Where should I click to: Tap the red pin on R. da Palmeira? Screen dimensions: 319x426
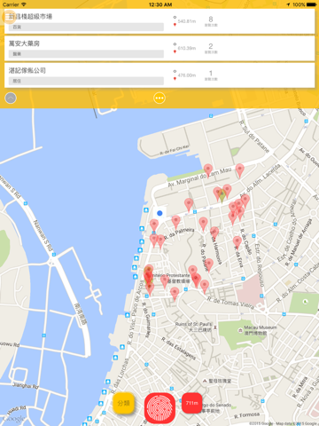tap(175, 222)
